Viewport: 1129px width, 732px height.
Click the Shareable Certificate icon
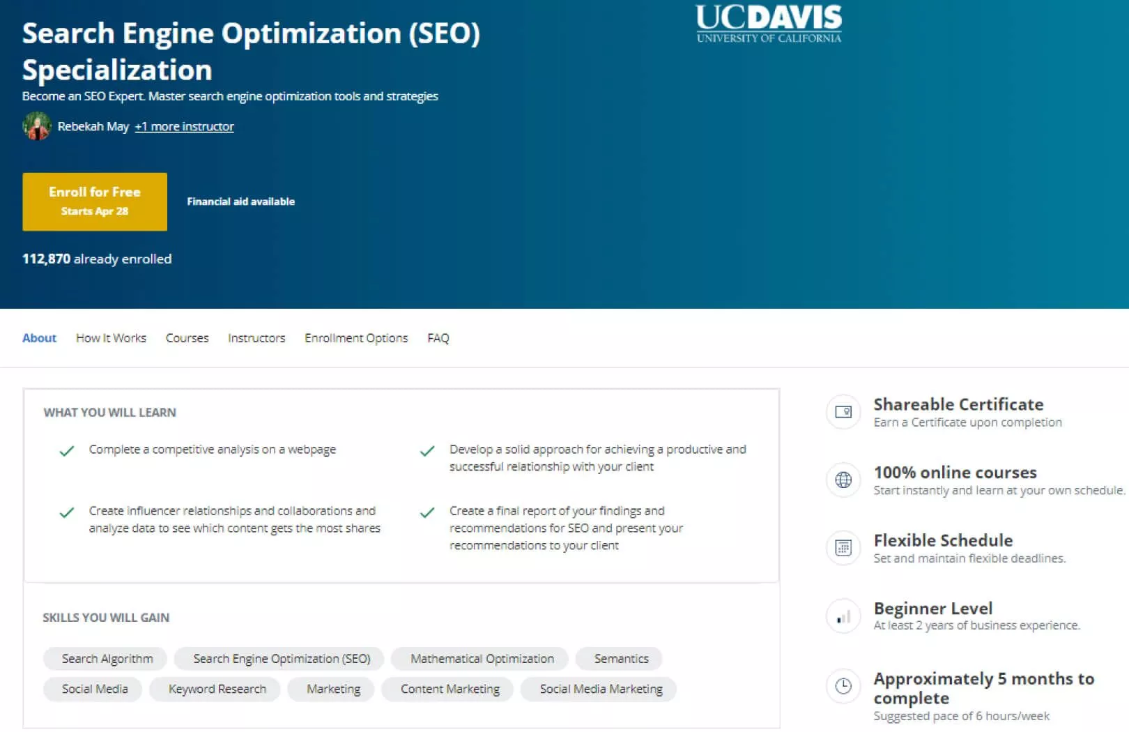[843, 412]
